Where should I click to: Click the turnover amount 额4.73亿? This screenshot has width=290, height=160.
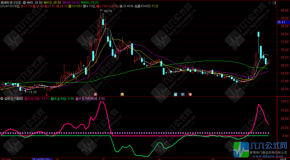(89, 6)
